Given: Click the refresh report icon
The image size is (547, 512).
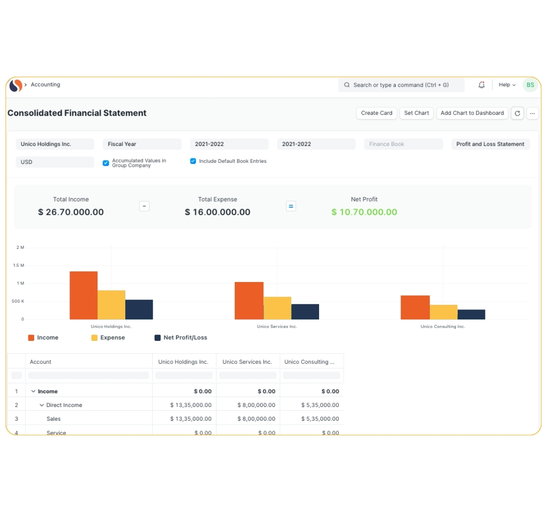Looking at the screenshot, I should 517,113.
